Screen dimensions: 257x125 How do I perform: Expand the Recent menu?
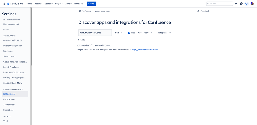(x=38, y=4)
